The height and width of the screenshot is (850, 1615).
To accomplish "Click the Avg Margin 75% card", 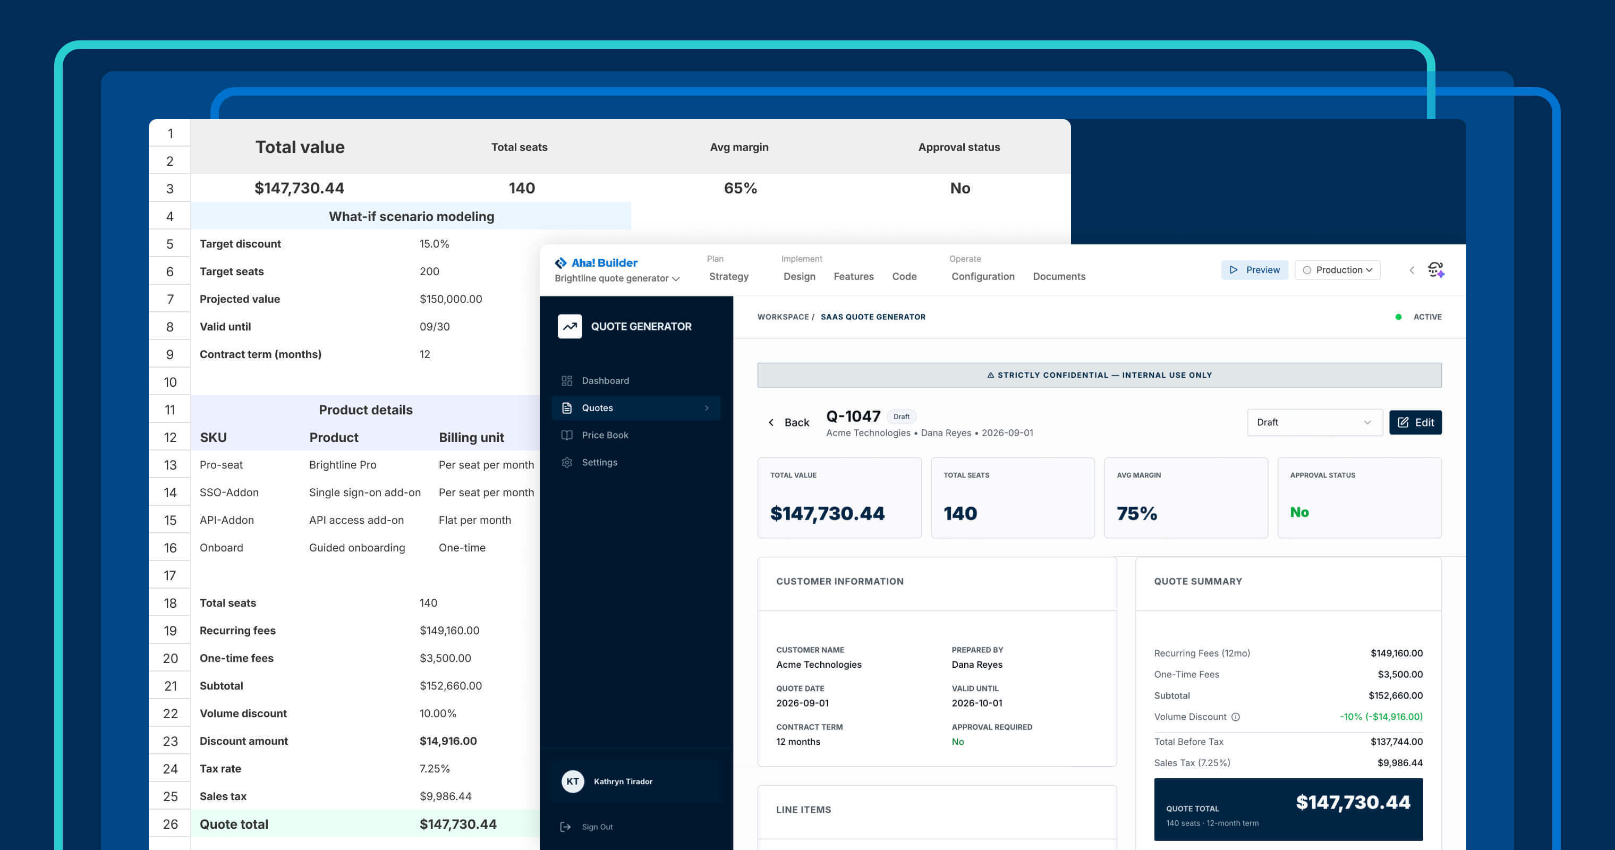I will tap(1186, 498).
